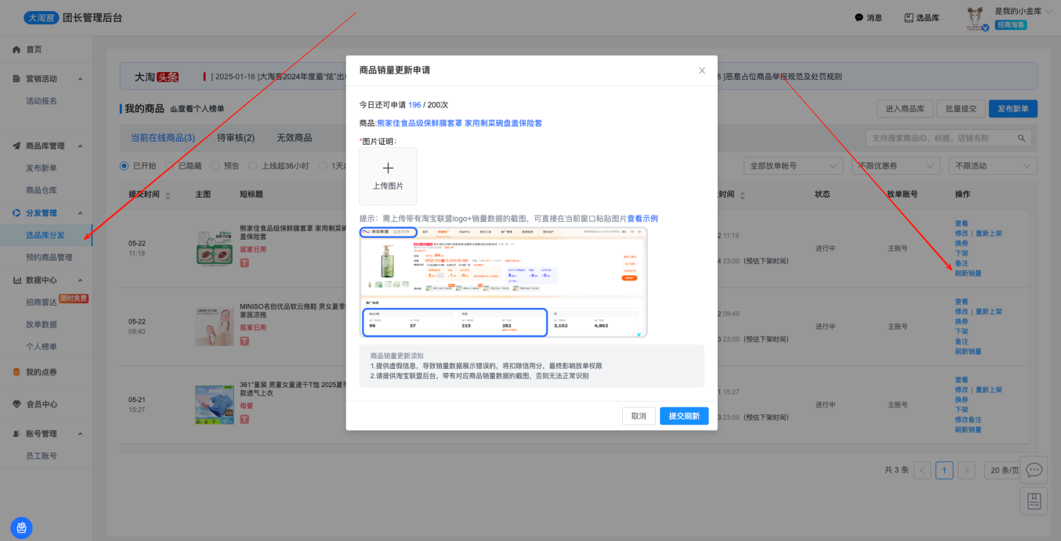Click the example screenshot thumbnail
1061x541 pixels.
point(503,282)
